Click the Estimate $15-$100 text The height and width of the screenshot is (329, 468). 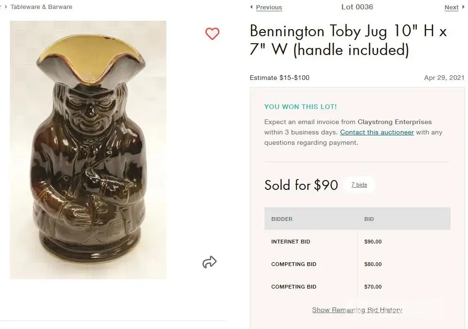click(x=280, y=78)
